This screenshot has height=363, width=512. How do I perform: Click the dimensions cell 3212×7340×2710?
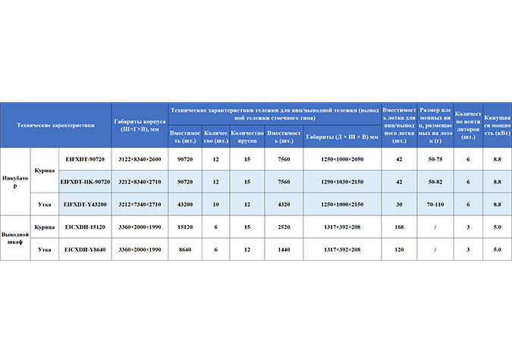coord(140,205)
